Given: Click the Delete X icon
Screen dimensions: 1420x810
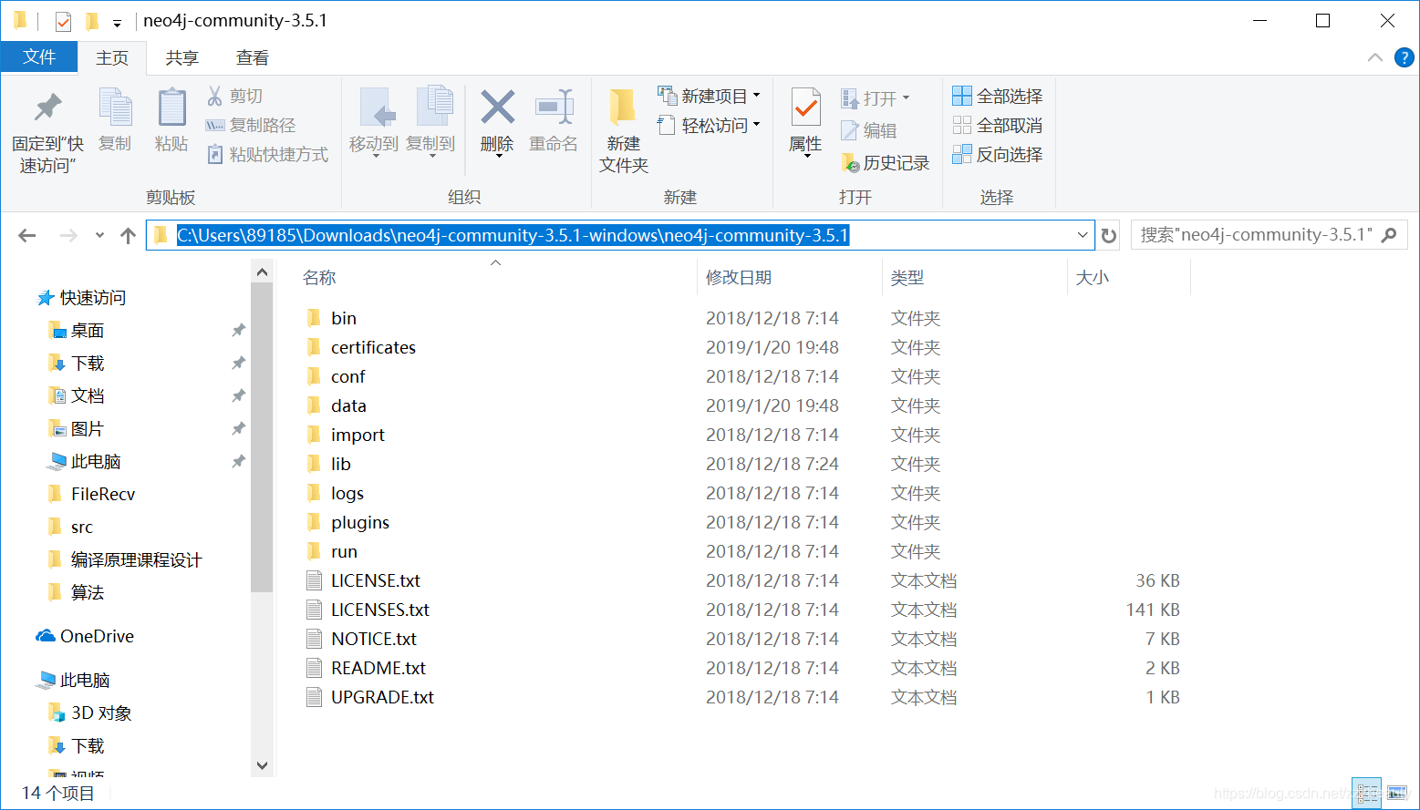Looking at the screenshot, I should click(497, 107).
